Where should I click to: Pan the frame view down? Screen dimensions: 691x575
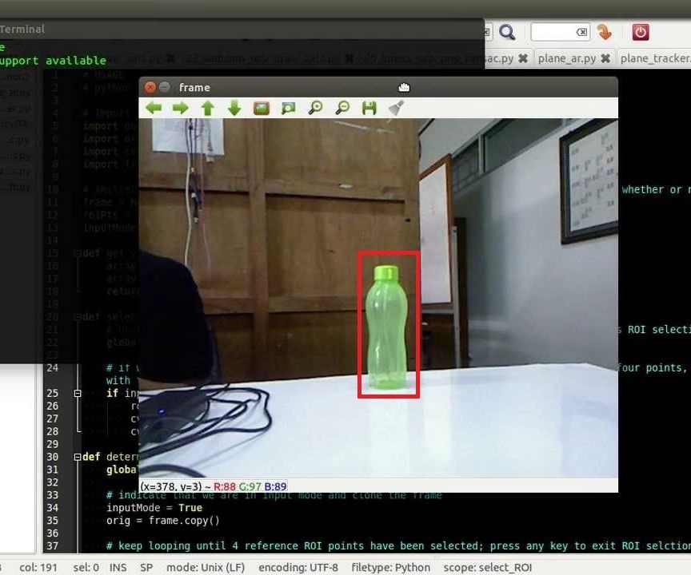pos(234,106)
